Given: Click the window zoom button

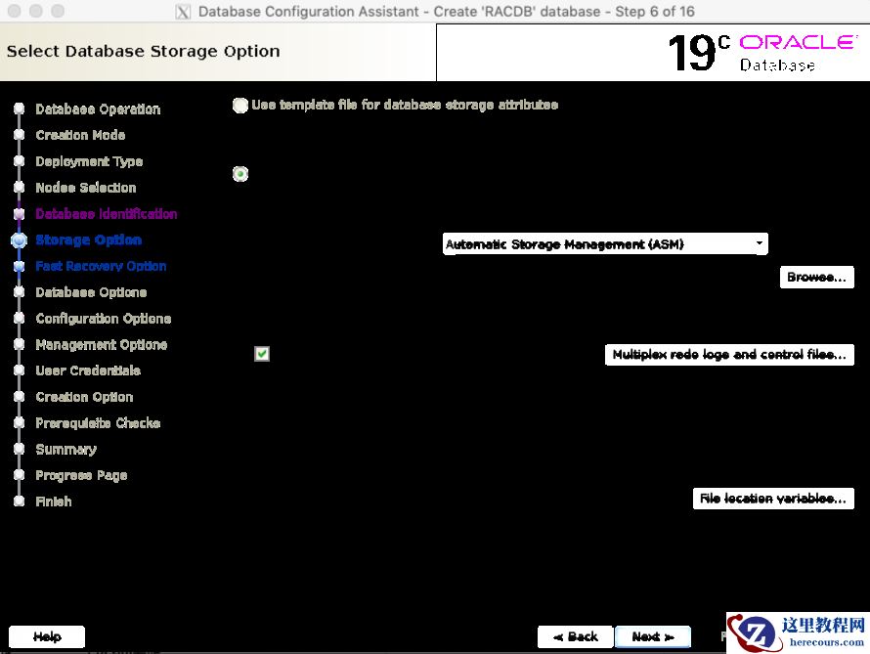Looking at the screenshot, I should 58,11.
